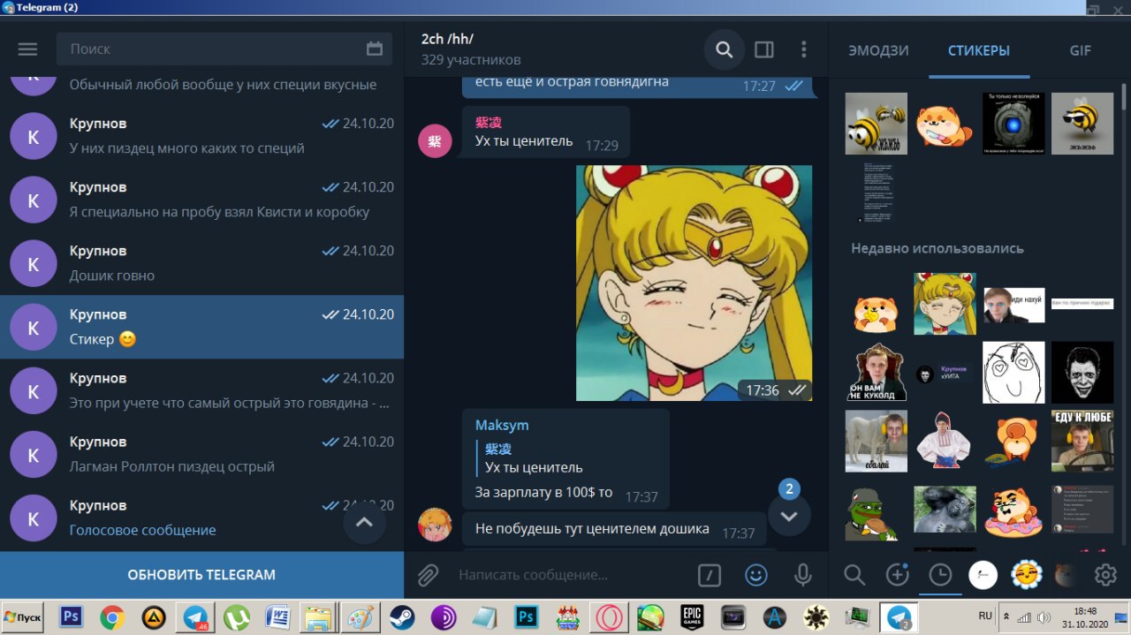Switch to the ЭМОДЗИ tab
Screen dimensions: 1131x635
878,50
